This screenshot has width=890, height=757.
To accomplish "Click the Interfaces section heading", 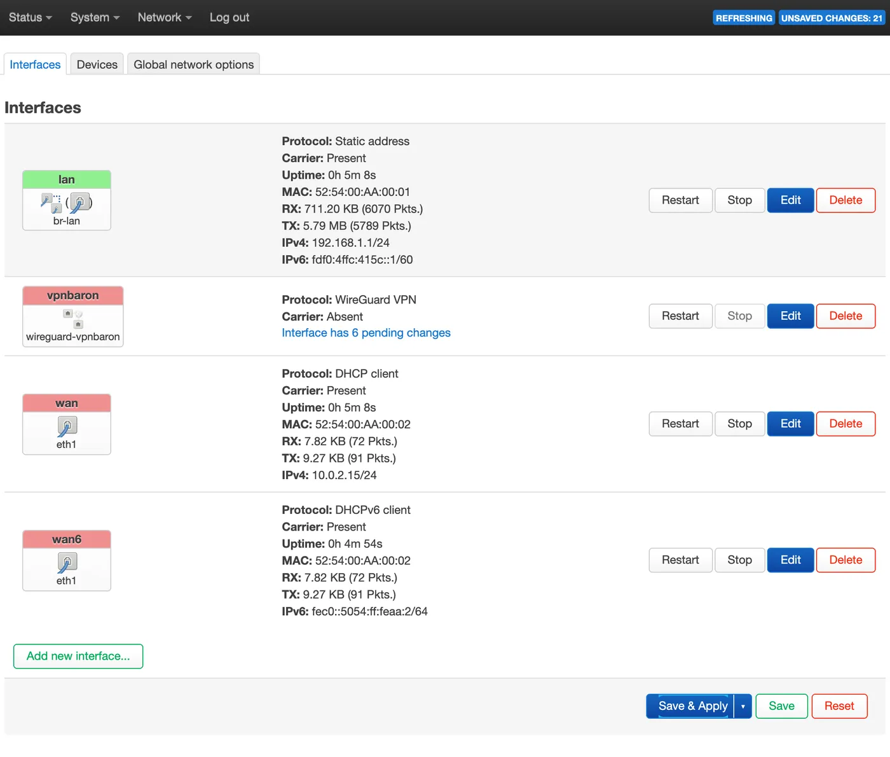I will pos(43,108).
